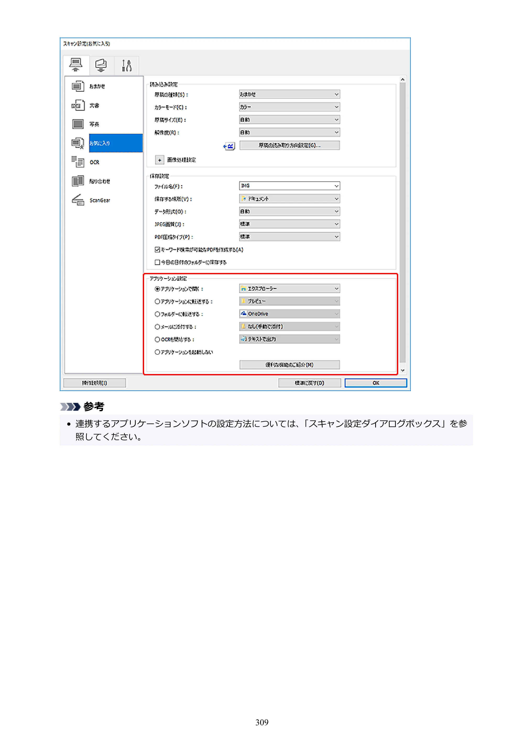Open the 解像度 dropdown

tap(289, 132)
